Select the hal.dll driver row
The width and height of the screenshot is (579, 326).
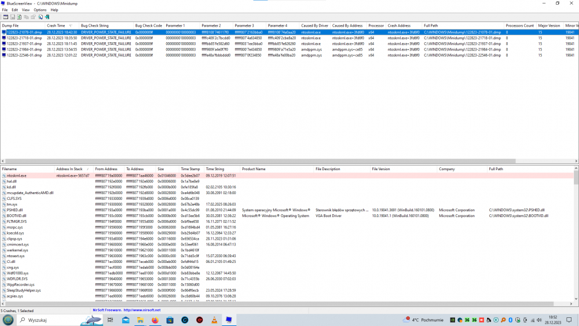[x=12, y=181]
